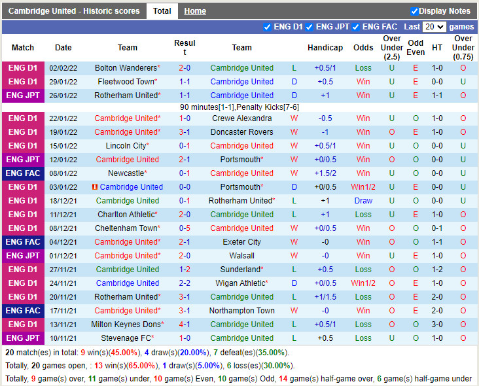This screenshot has width=479, height=386.
Task: Uncheck the ENG JPT filter checkbox
Action: click(310, 27)
